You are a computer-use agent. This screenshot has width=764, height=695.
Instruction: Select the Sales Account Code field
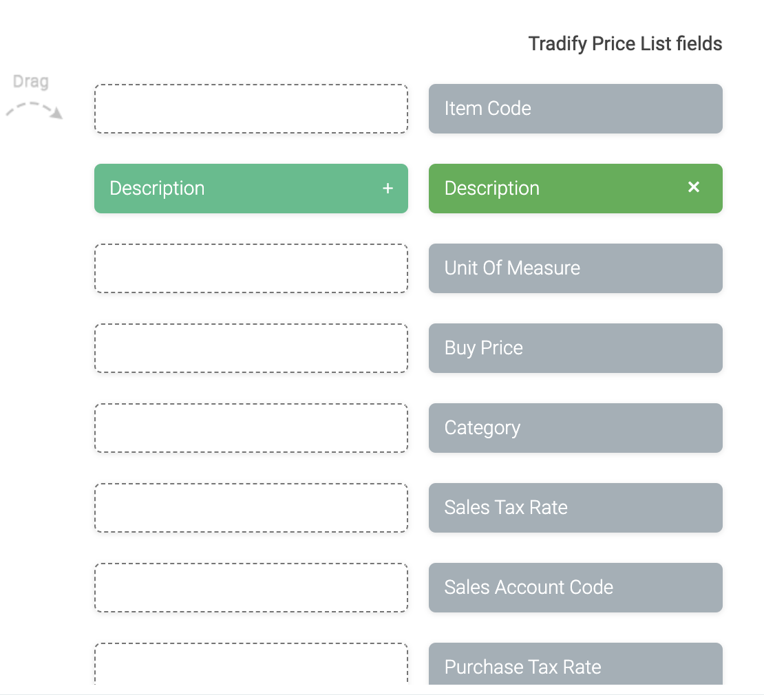pos(575,588)
